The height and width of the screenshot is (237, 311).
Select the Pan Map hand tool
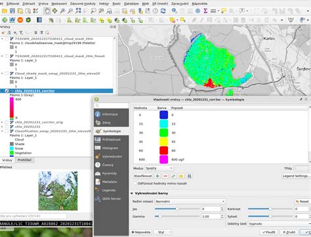point(47,11)
